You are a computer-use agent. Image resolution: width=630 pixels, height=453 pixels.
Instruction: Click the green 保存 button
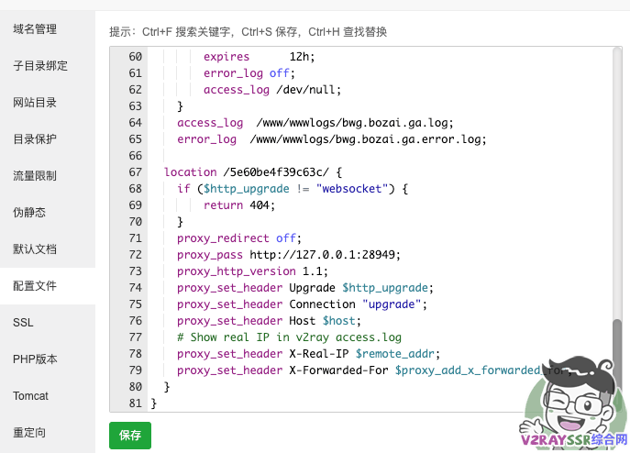point(130,436)
